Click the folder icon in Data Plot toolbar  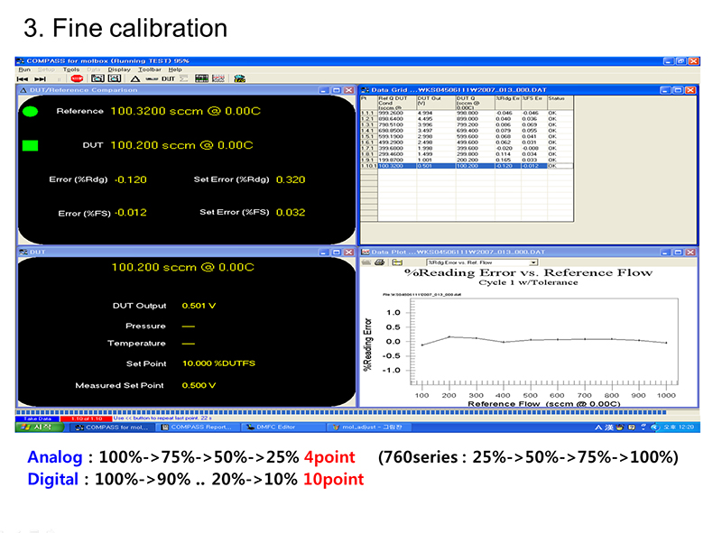tap(396, 262)
